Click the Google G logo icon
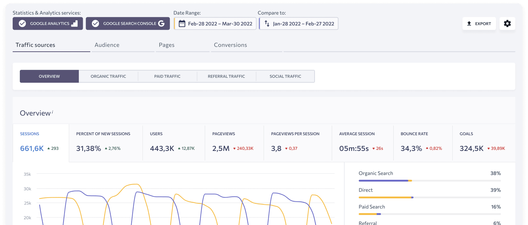The height and width of the screenshot is (225, 528). (x=161, y=24)
